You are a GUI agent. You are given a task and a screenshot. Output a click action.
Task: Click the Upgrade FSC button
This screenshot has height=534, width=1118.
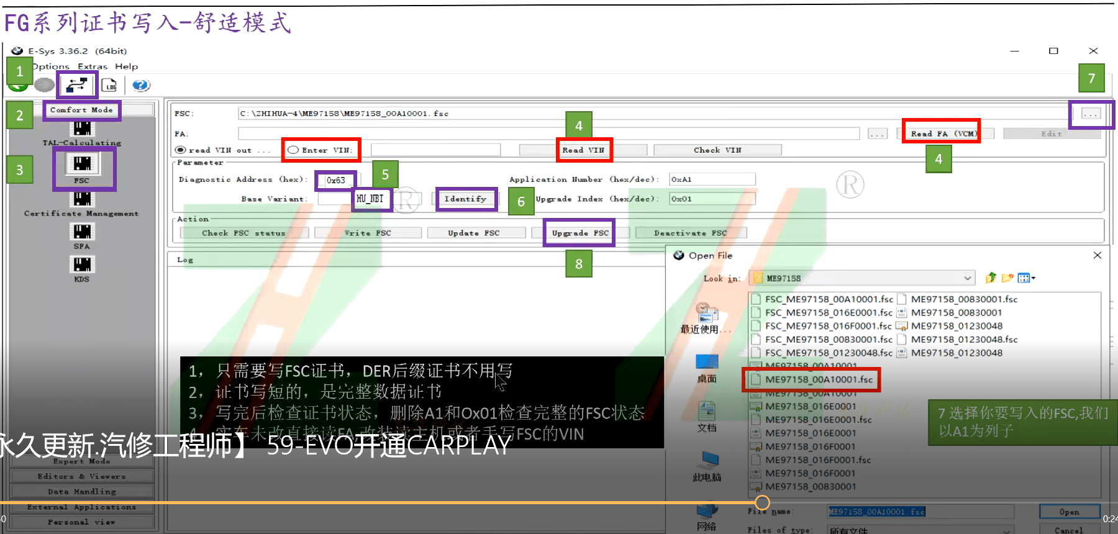pos(579,233)
